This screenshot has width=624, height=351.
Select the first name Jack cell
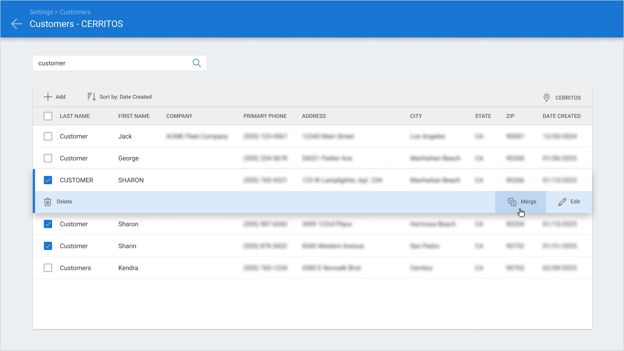(x=125, y=136)
